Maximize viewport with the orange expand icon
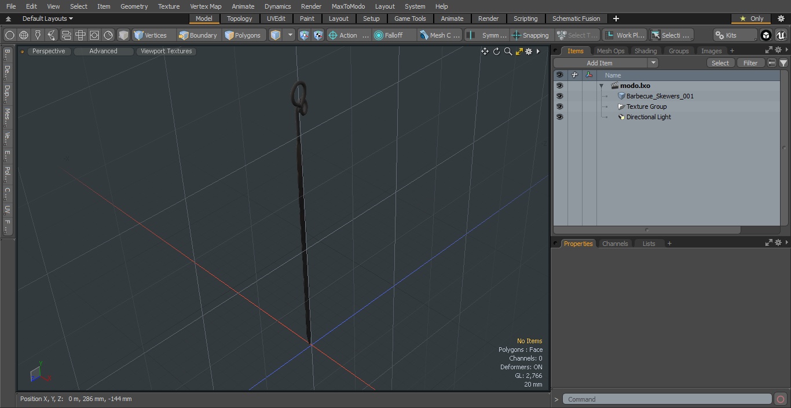 [x=519, y=52]
